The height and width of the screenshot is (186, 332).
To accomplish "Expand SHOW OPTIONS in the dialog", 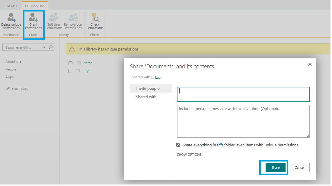I will tap(189, 155).
